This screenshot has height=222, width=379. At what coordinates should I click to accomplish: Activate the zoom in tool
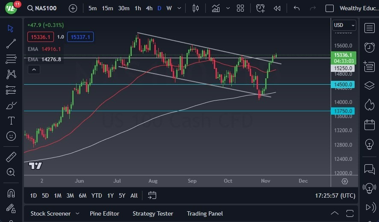pyautogui.click(x=11, y=172)
